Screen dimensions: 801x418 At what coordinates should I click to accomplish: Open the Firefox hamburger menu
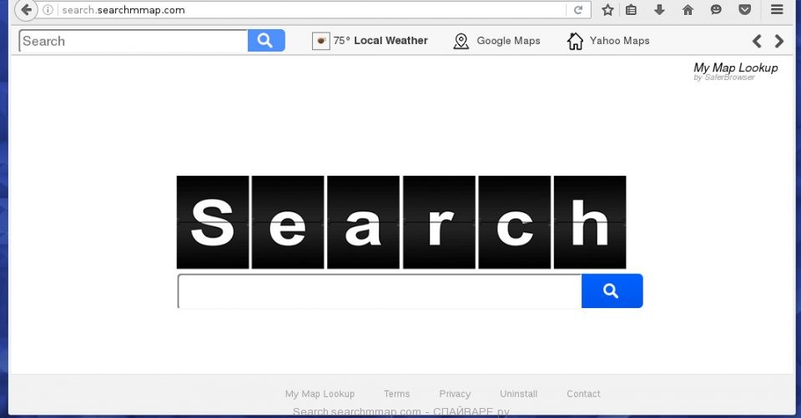[x=777, y=10]
